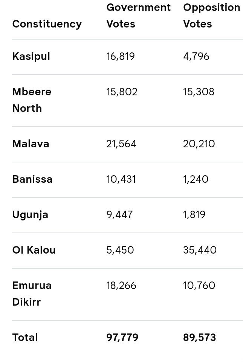The height and width of the screenshot is (364, 243).
Task: Select Mbeere North opposition votes 15,308
Action: coord(199,92)
